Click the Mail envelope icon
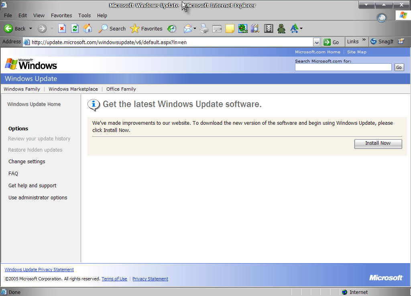This screenshot has width=411, height=296. pyautogui.click(x=188, y=28)
